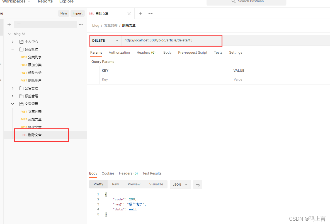Expand the 公告管理 folder
The image size is (330, 224).
click(x=13, y=88)
